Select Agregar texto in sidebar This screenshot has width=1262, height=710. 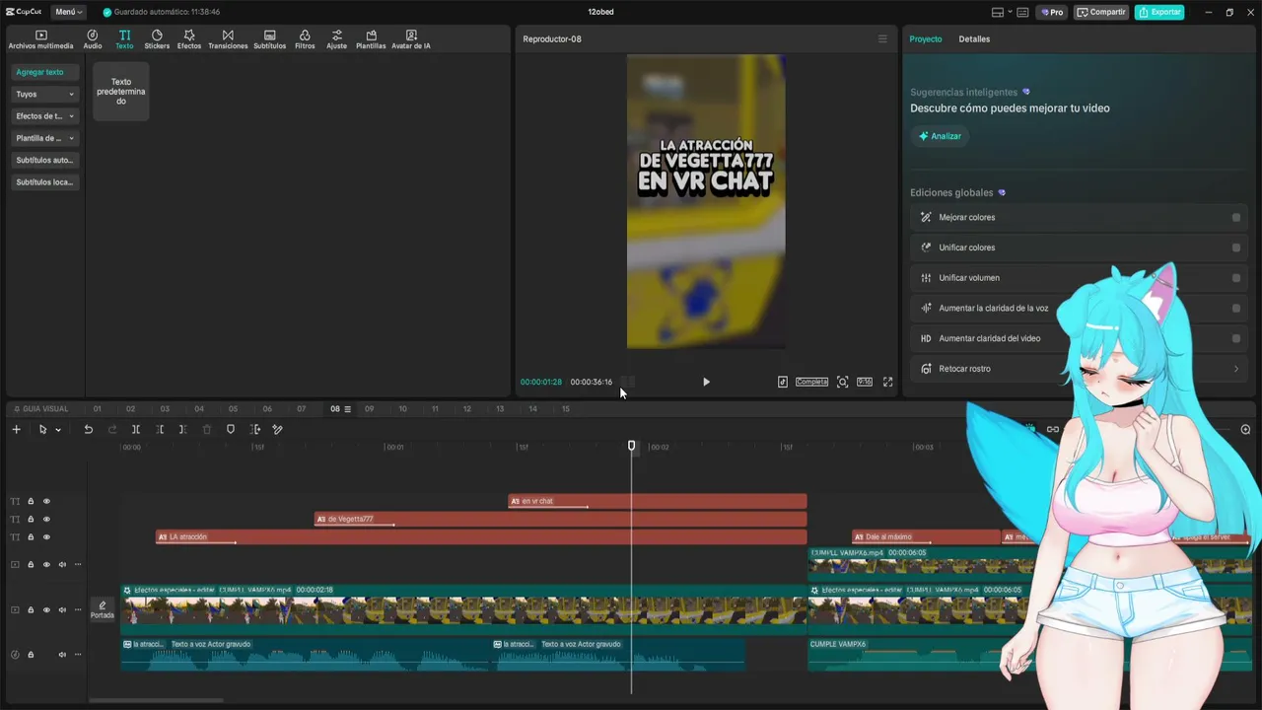44,72
